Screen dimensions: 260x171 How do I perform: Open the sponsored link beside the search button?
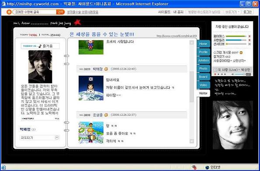tap(83, 12)
